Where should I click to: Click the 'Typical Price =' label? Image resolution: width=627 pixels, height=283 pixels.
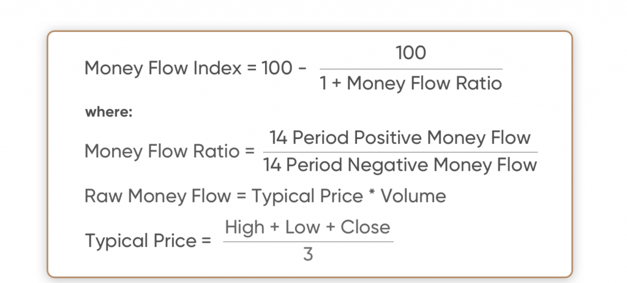coord(148,241)
